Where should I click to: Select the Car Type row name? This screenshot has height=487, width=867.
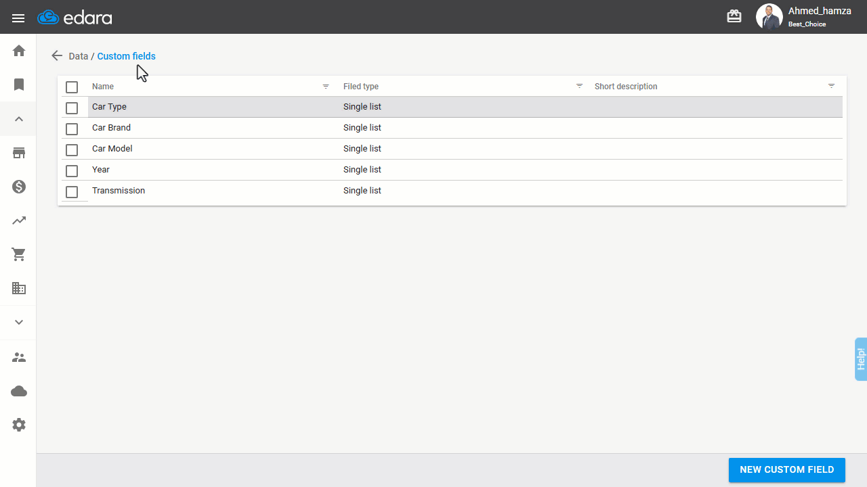(109, 107)
